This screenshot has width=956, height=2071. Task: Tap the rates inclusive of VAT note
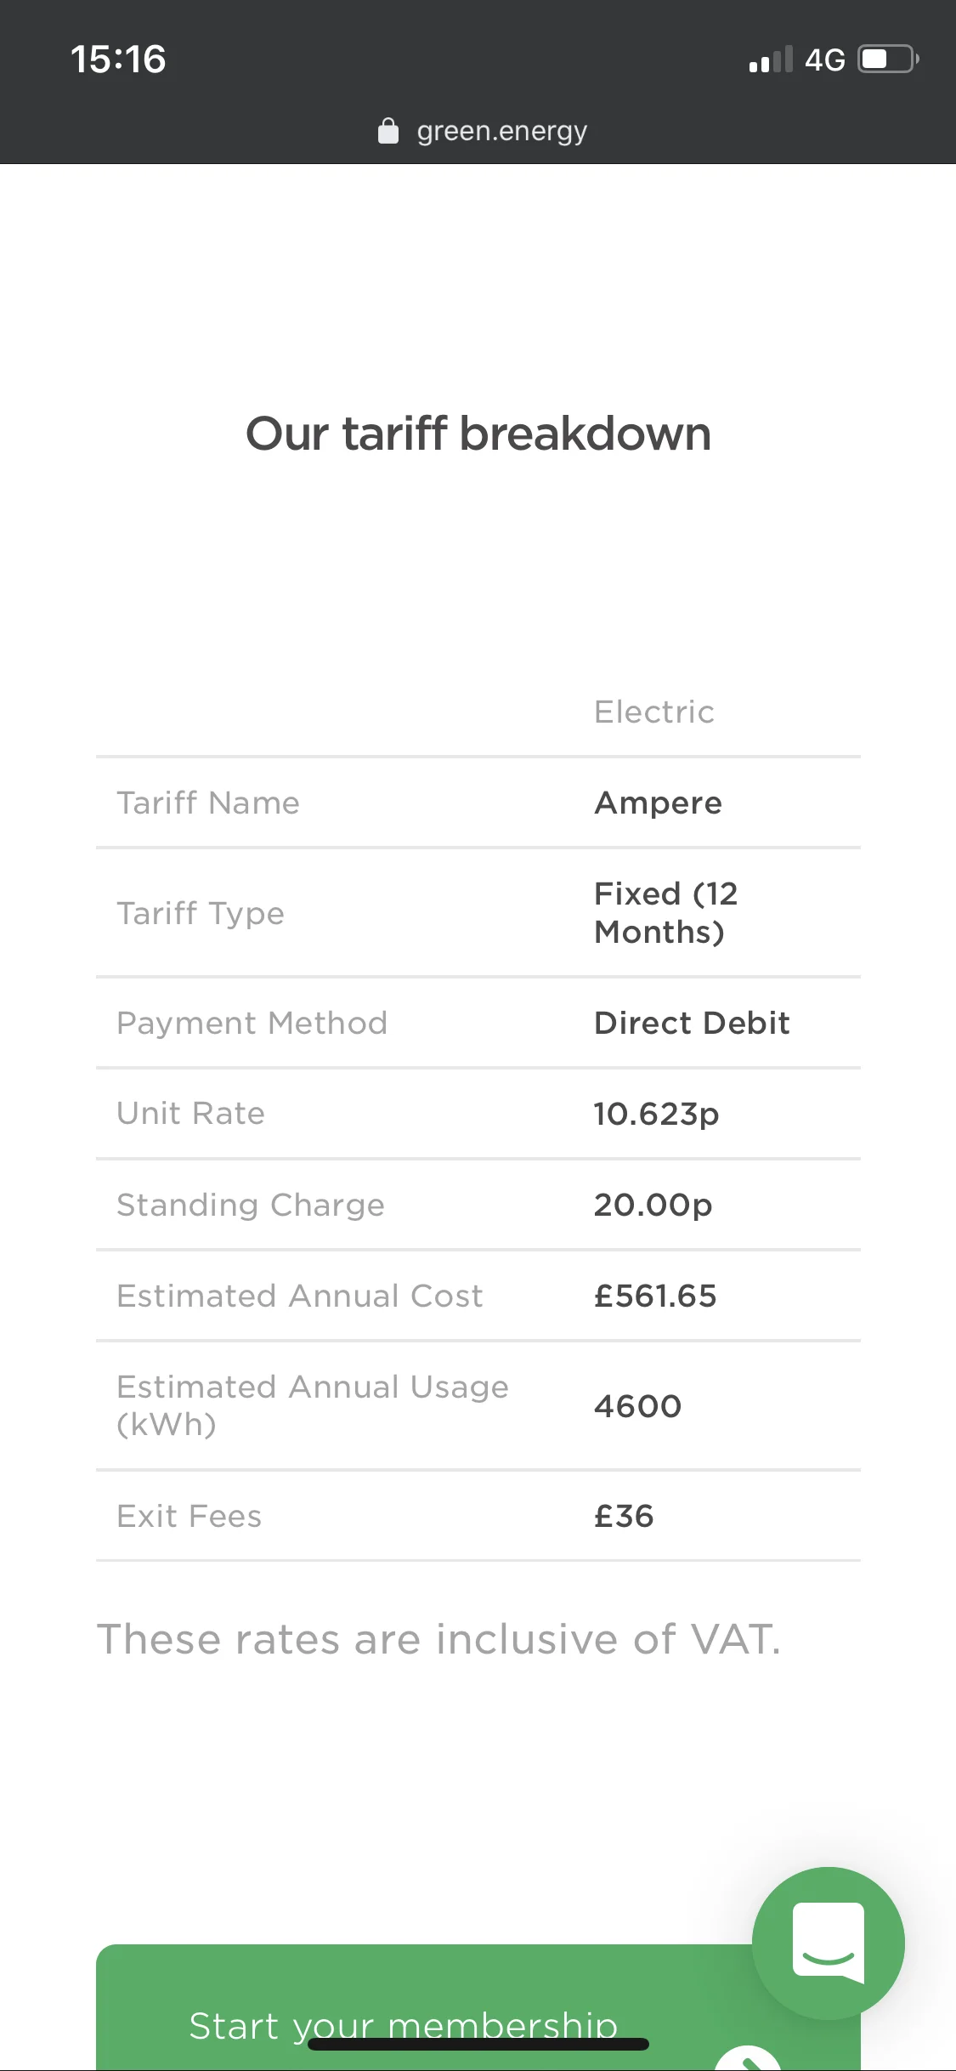click(x=438, y=1639)
